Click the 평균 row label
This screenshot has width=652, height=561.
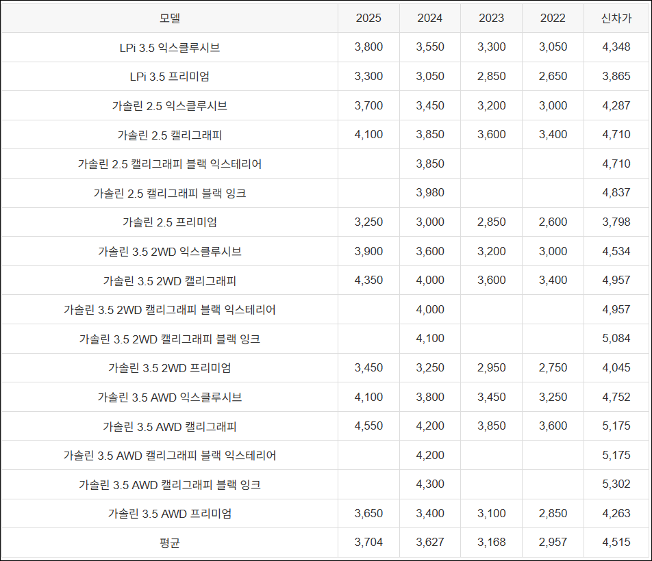coord(170,543)
